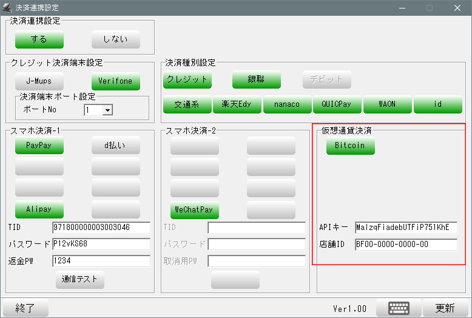Toggle Bitcoin virtual currency payment
The width and height of the screenshot is (472, 318).
pos(351,146)
